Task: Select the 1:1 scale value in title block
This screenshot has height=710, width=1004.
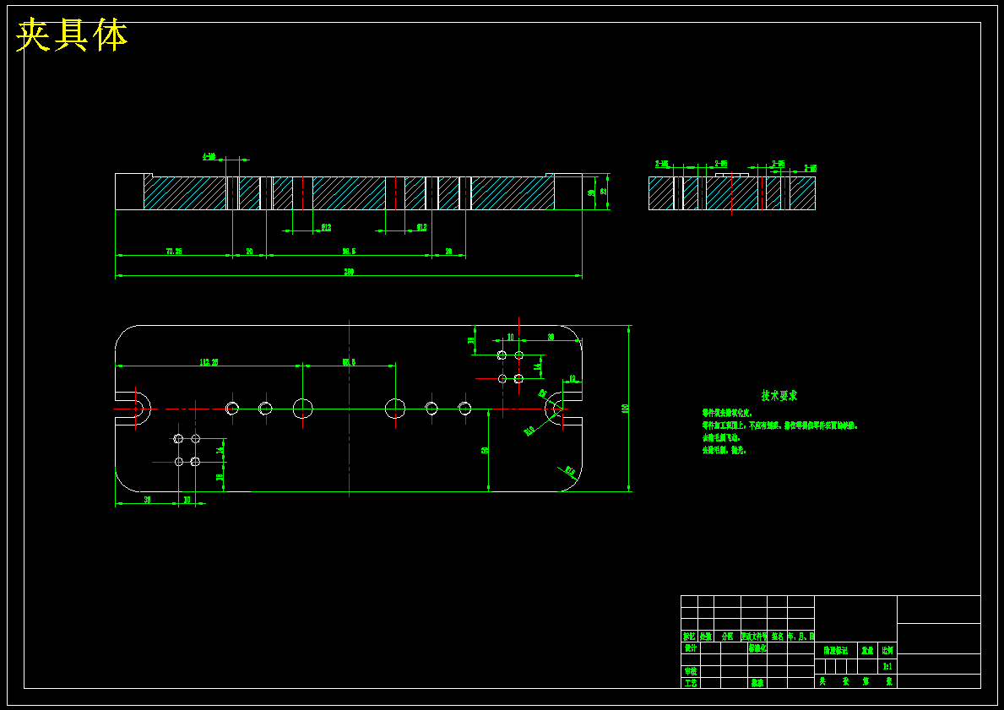Action: point(887,666)
